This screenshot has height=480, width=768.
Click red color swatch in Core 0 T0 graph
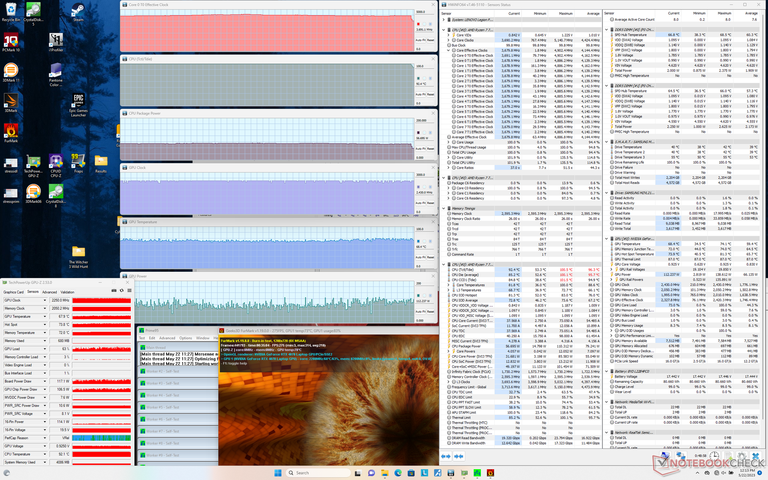click(418, 24)
